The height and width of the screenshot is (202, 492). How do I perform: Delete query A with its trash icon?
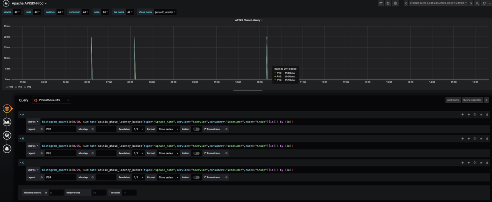[487, 114]
